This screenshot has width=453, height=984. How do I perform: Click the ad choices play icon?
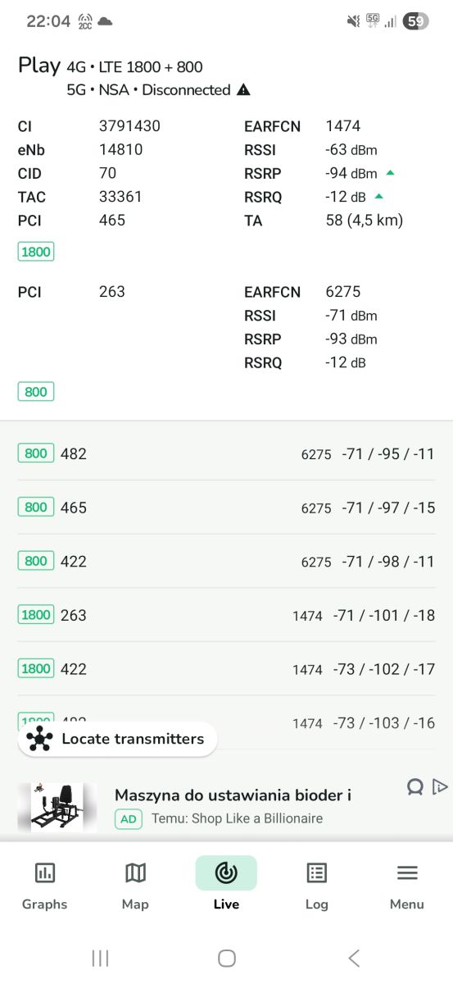click(440, 787)
